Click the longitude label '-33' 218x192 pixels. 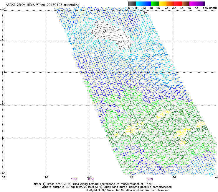pos(173,177)
